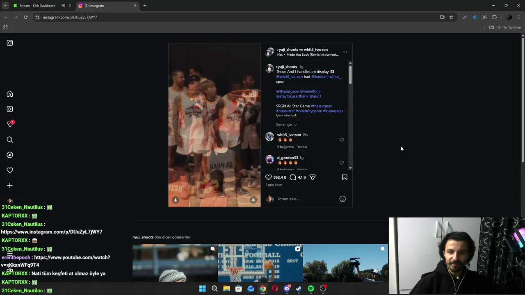
Task: Bookmark this page with star icon
Action: [x=451, y=17]
